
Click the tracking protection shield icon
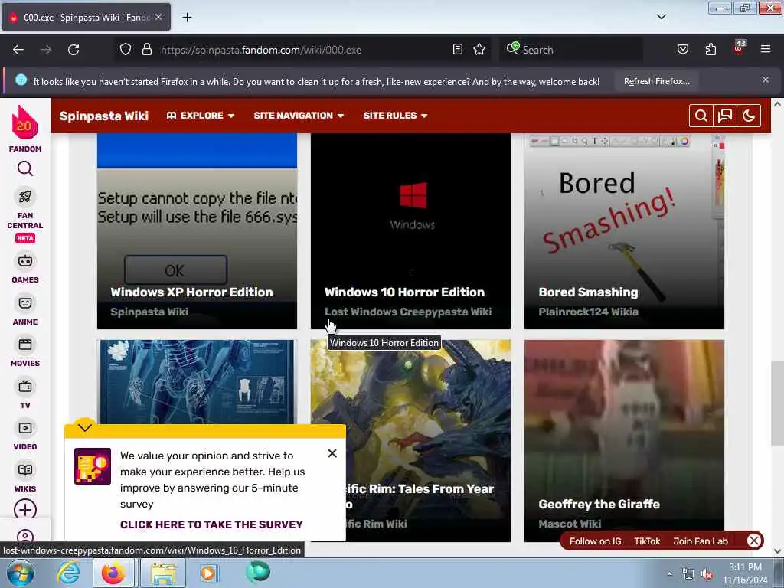pyautogui.click(x=126, y=50)
